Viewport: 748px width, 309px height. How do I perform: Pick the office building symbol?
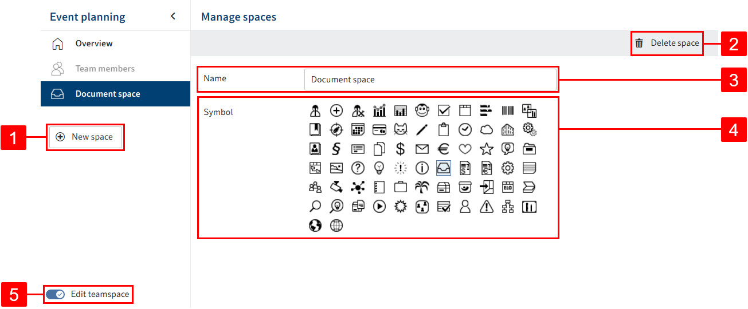[x=508, y=130]
